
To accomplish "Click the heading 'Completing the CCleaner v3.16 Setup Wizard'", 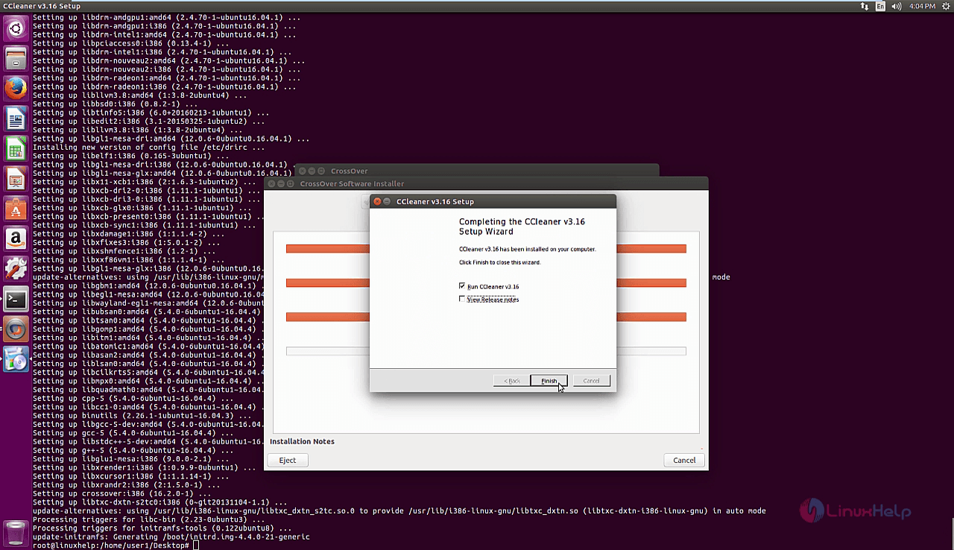I will tap(522, 227).
